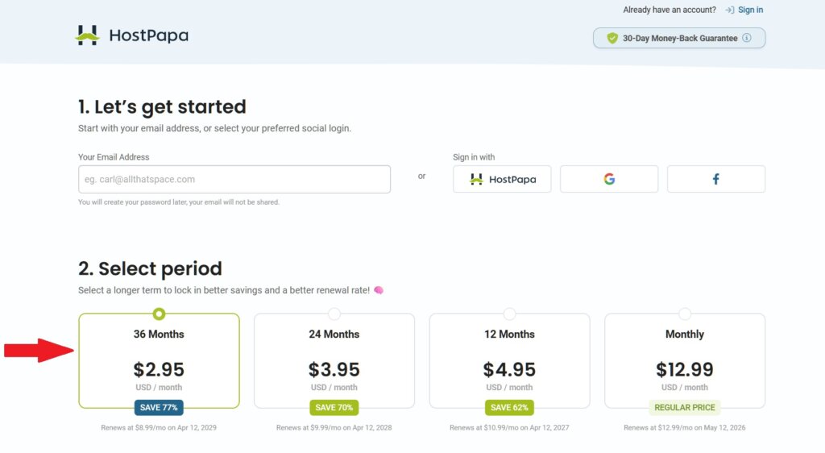Click the info icon beside Money-Back Guarantee

click(747, 38)
